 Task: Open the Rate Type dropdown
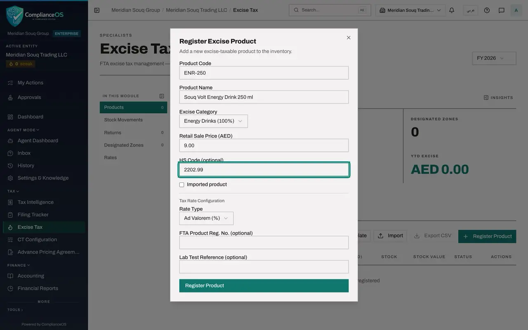pos(206,218)
